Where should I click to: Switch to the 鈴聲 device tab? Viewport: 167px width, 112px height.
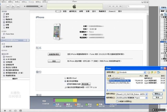point(81,11)
